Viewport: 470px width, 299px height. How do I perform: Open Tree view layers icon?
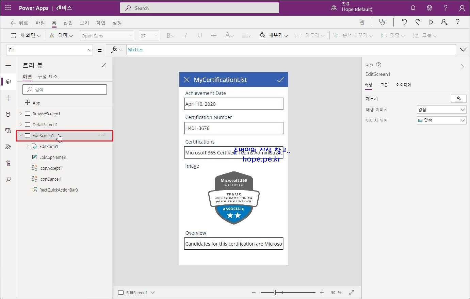pos(9,82)
